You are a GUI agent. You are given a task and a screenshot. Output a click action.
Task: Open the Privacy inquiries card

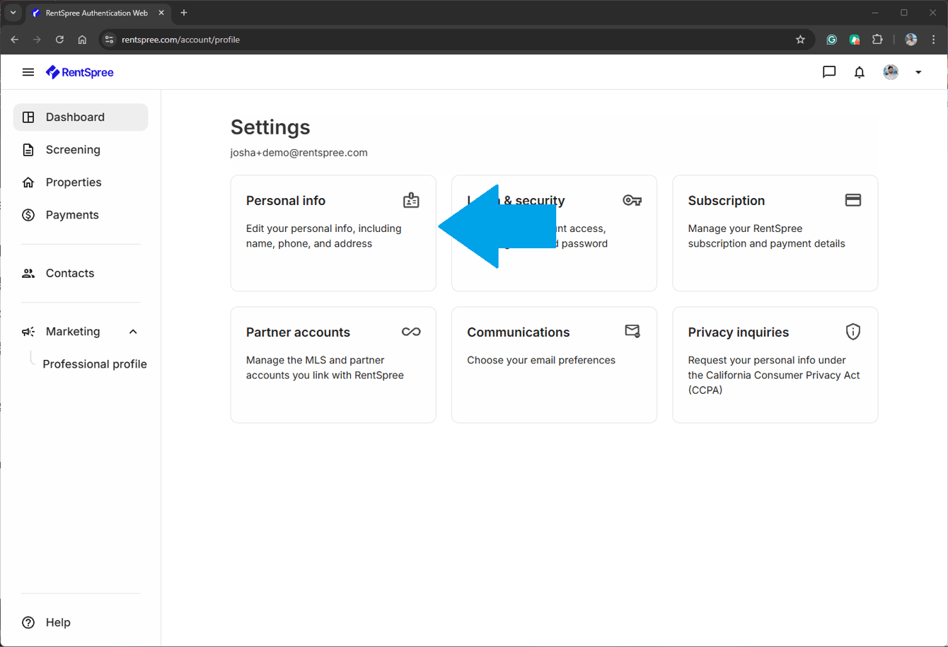tap(775, 365)
